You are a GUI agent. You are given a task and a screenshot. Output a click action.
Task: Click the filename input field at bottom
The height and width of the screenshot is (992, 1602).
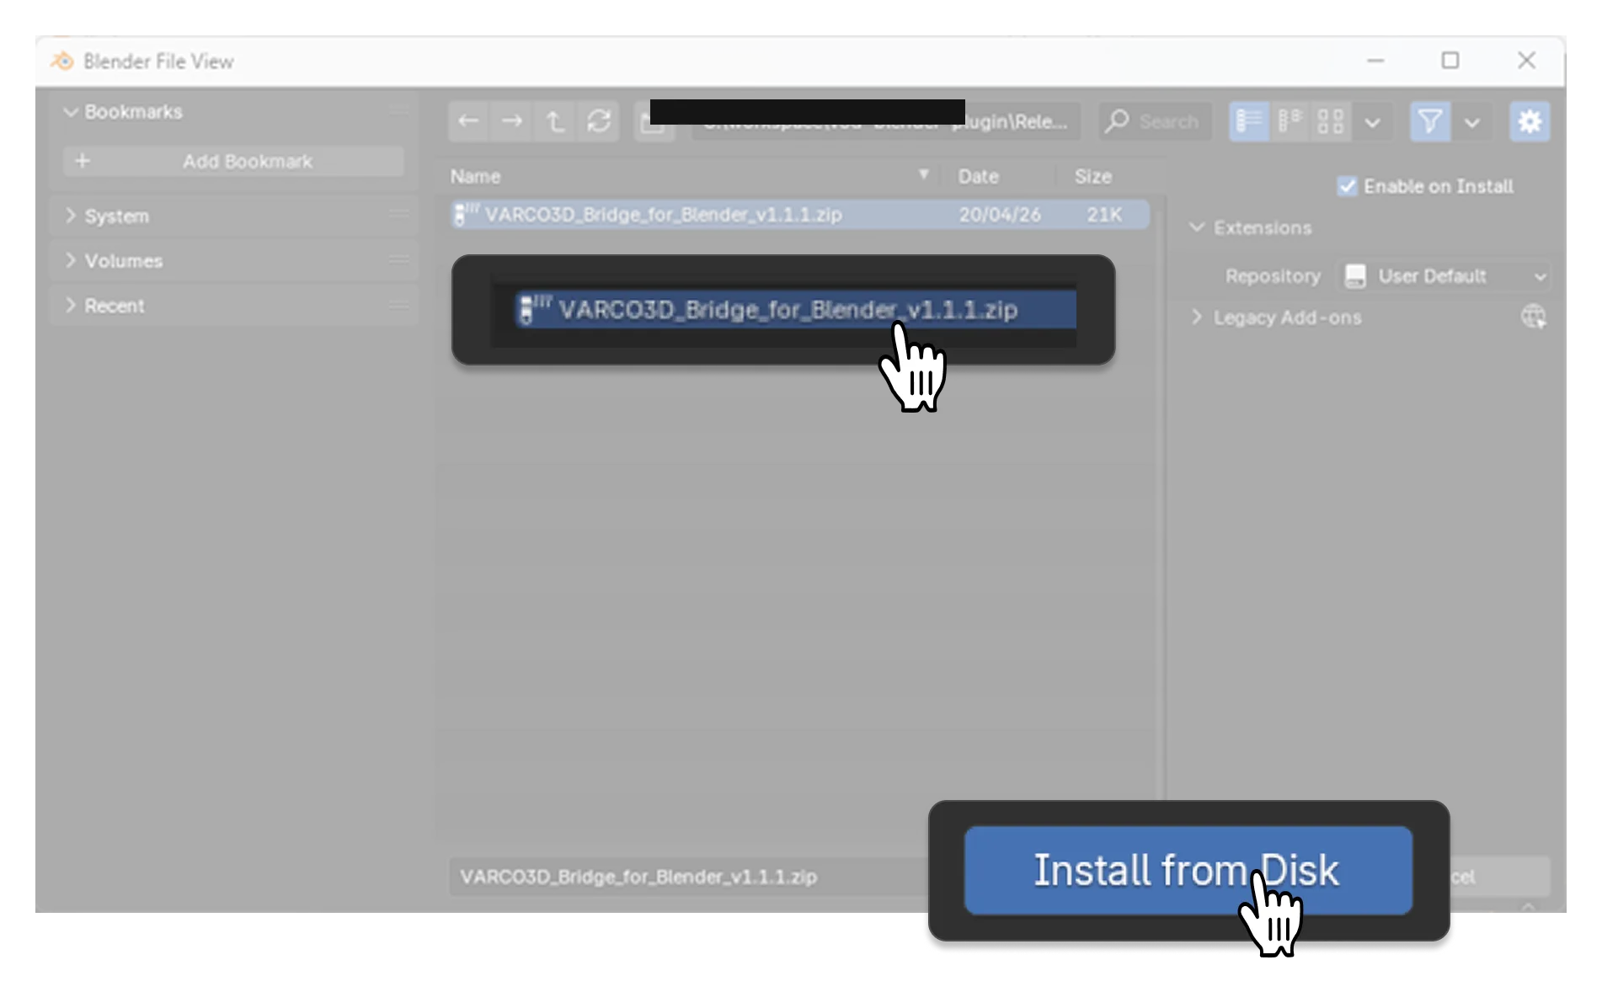click(687, 877)
